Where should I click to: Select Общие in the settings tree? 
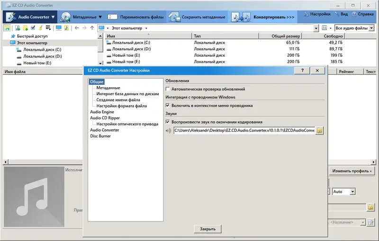(x=97, y=82)
